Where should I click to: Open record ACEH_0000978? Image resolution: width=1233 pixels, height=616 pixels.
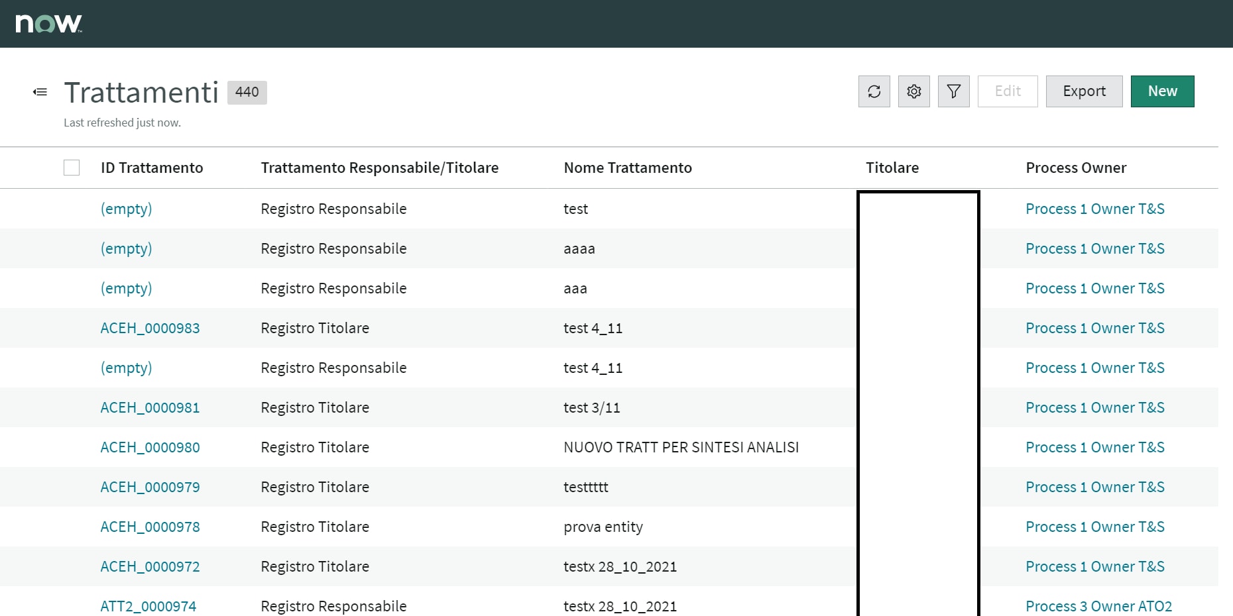pyautogui.click(x=150, y=527)
